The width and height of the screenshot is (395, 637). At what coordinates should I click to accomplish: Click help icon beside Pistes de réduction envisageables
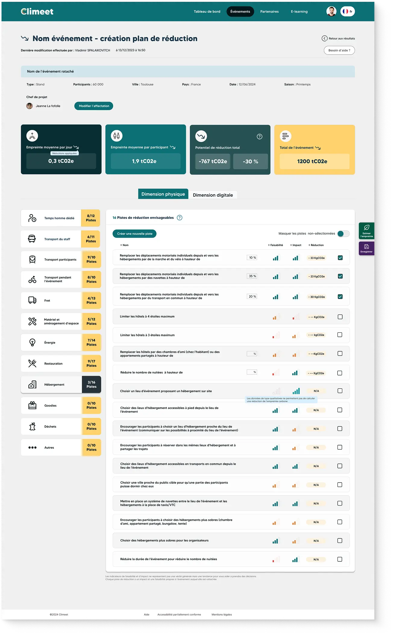[x=180, y=218]
